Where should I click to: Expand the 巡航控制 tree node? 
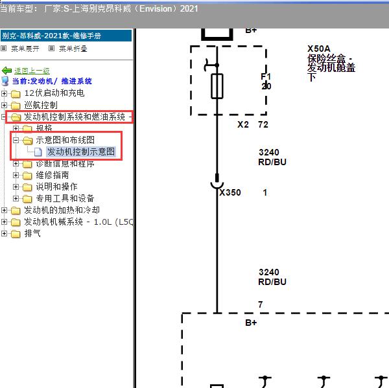tap(4, 105)
